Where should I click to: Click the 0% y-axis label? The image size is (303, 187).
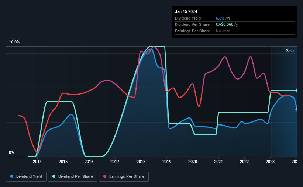(x=11, y=152)
